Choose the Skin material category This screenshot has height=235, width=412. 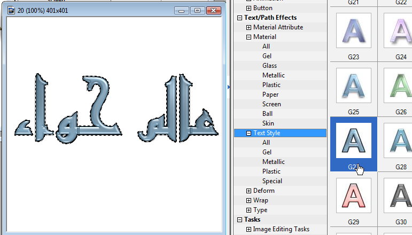(268, 123)
